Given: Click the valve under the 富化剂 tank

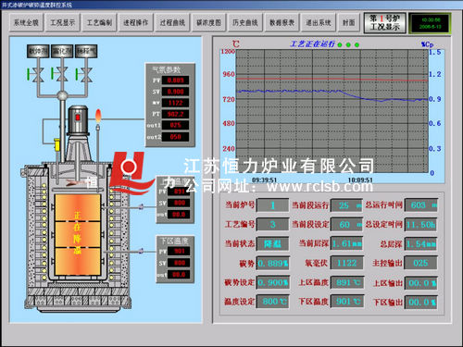Looking at the screenshot, I should click(60, 75).
